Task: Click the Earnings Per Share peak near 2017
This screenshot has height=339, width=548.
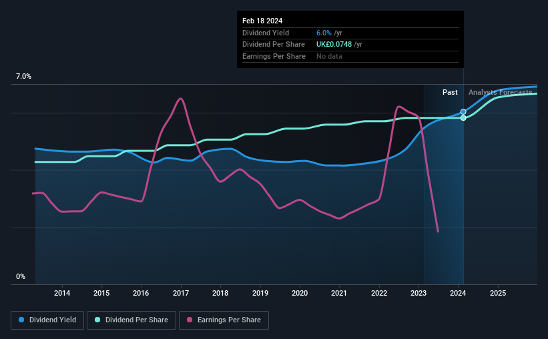Action: [x=180, y=99]
